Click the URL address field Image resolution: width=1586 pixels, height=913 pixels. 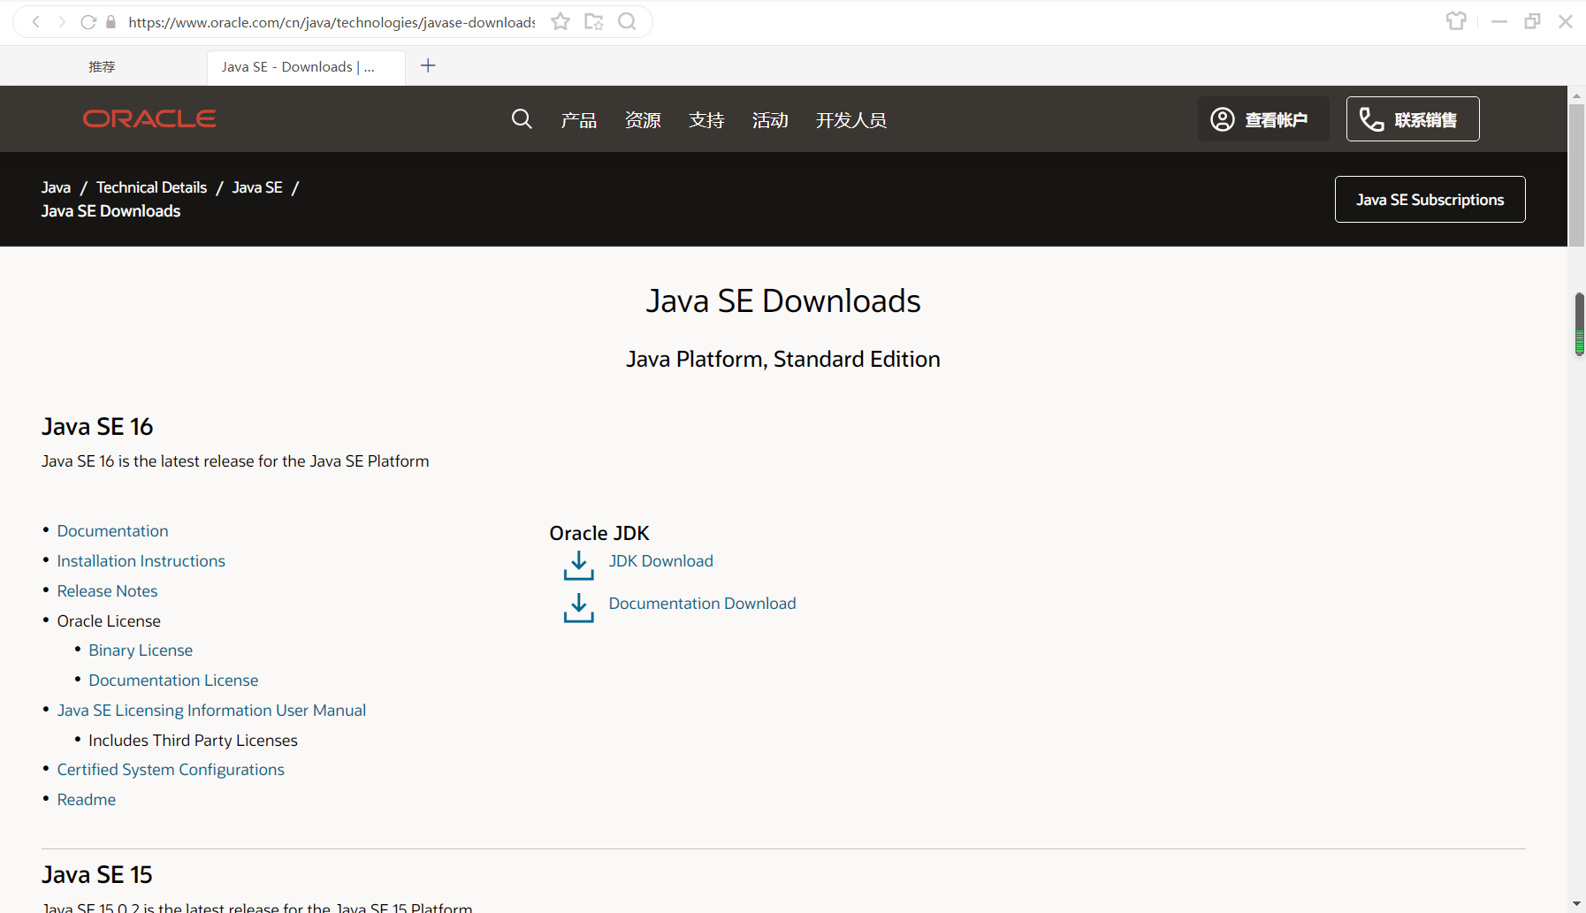click(332, 22)
